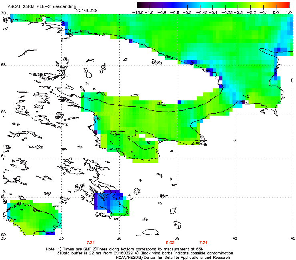Select the longitude label 39

177,238
